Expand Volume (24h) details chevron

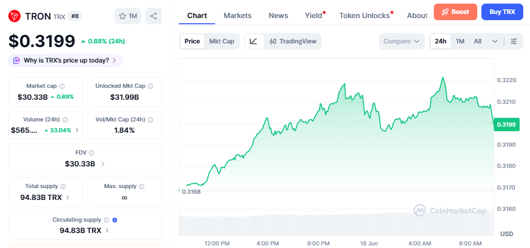[x=77, y=130]
